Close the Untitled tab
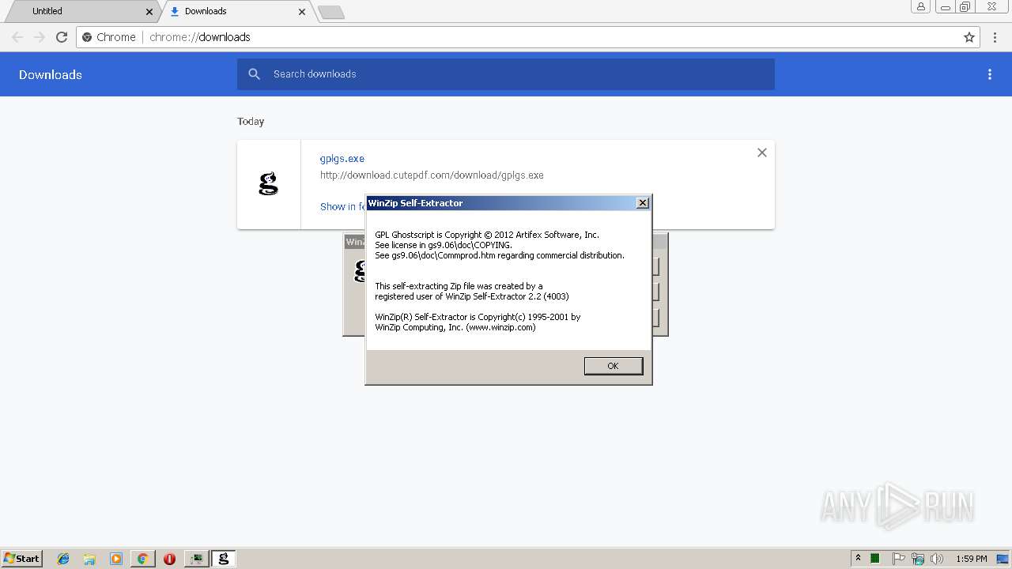This screenshot has height=569, width=1012. [149, 12]
